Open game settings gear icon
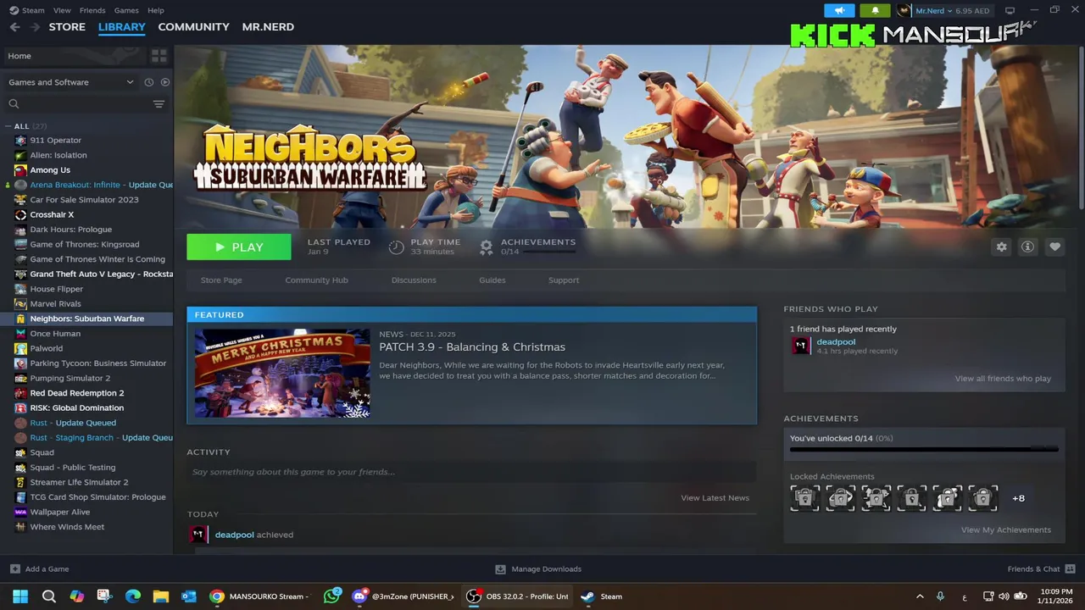The width and height of the screenshot is (1085, 610). [1002, 247]
